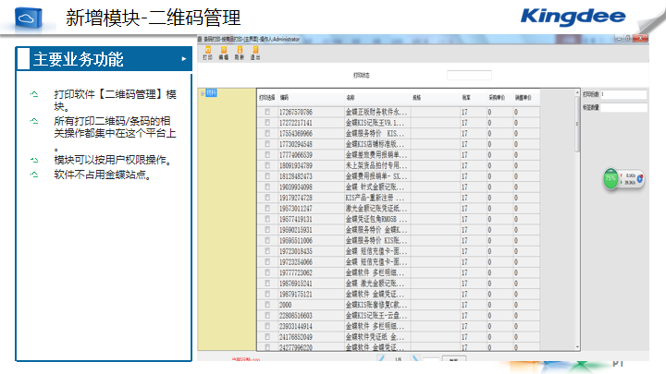666x374 pixels.
Task: Check the box for row 17730294548
Action: click(x=267, y=144)
